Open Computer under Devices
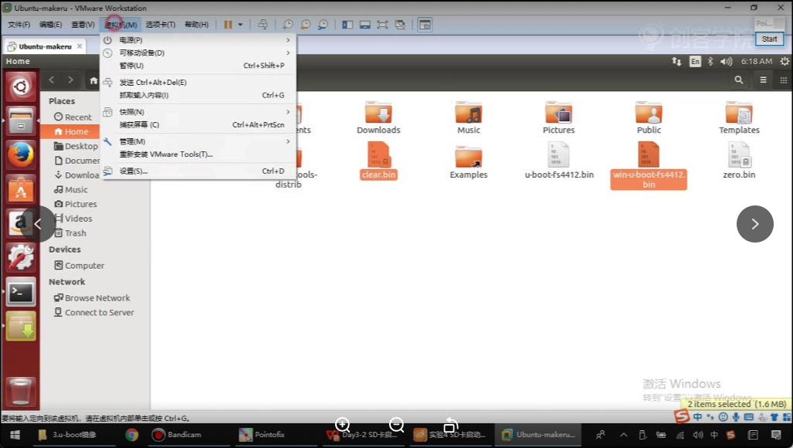793x448 pixels. tap(94, 266)
